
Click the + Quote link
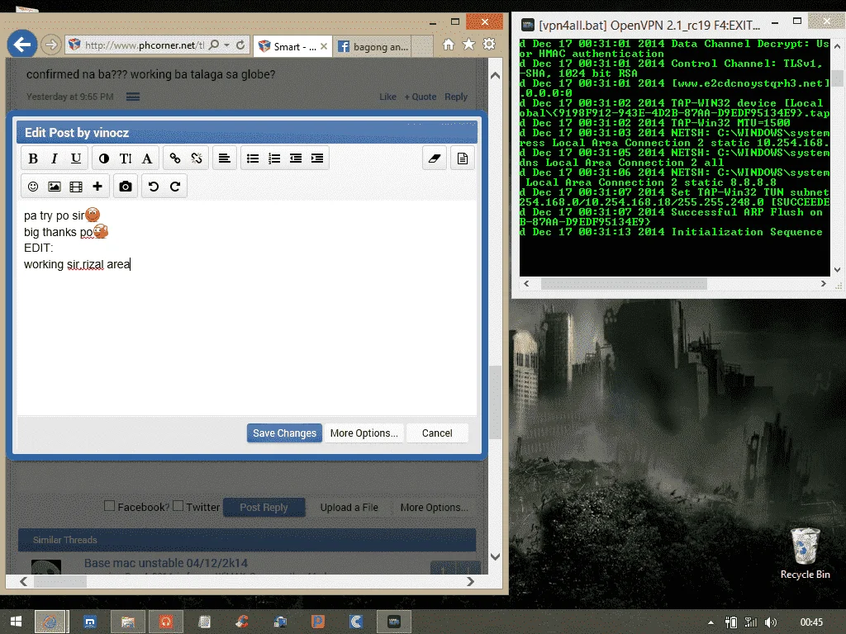tap(421, 97)
